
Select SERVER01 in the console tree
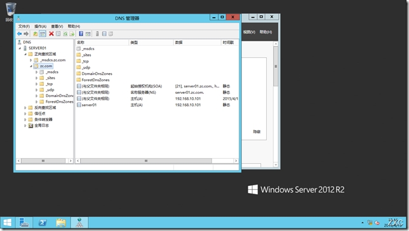point(37,48)
